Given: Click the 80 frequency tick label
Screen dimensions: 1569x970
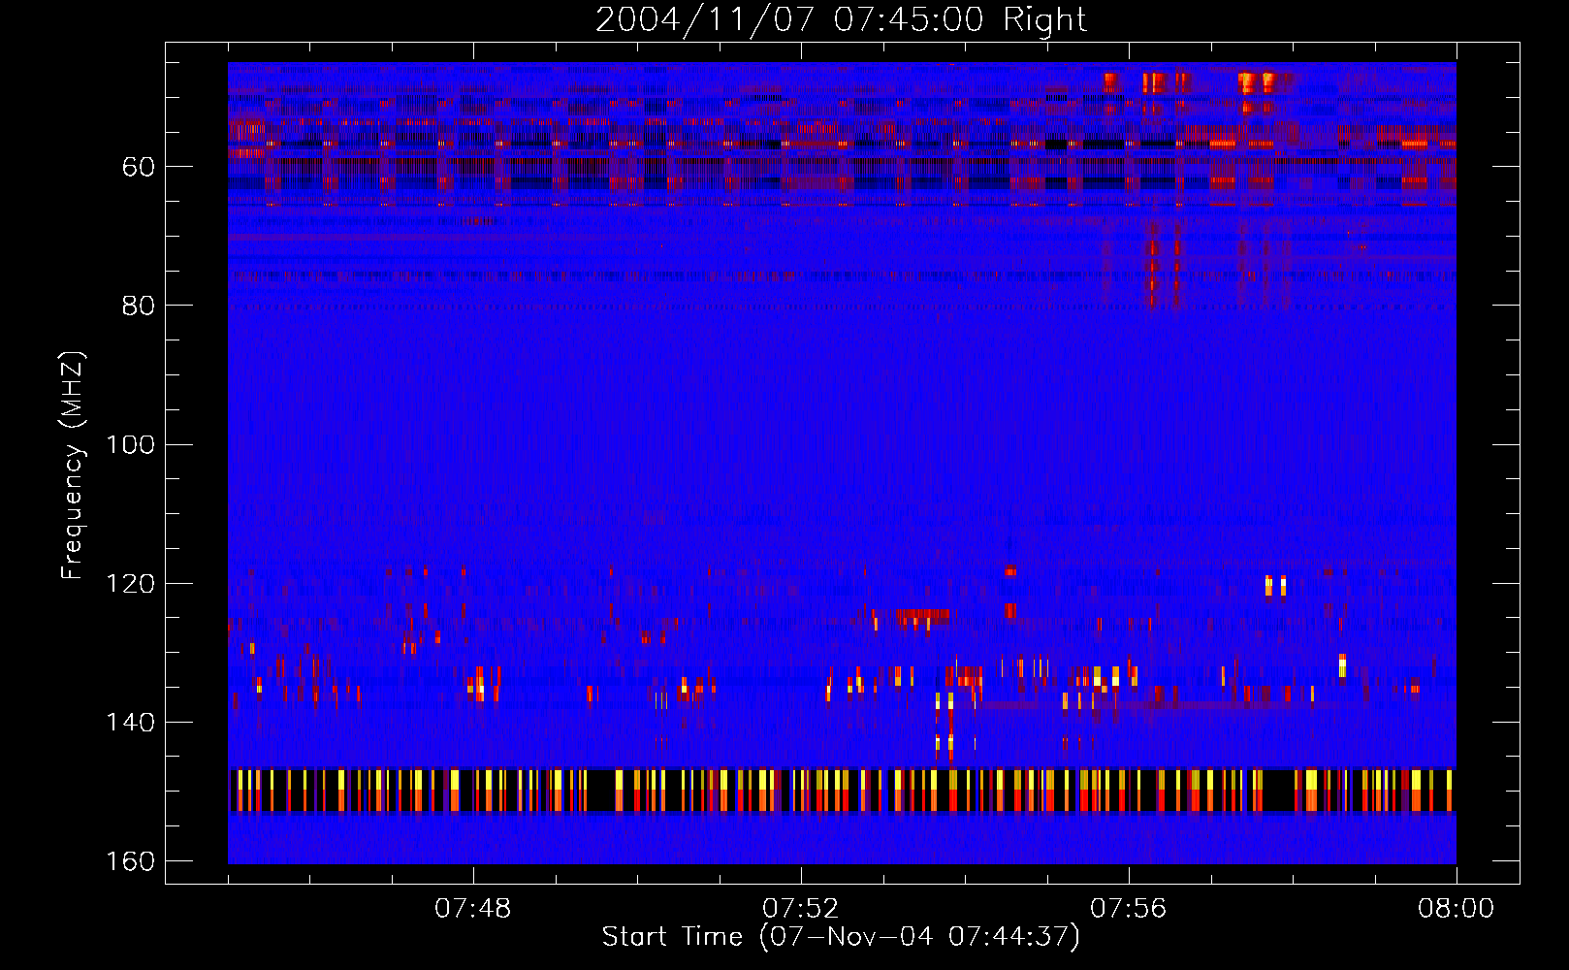Looking at the screenshot, I should pyautogui.click(x=139, y=306).
